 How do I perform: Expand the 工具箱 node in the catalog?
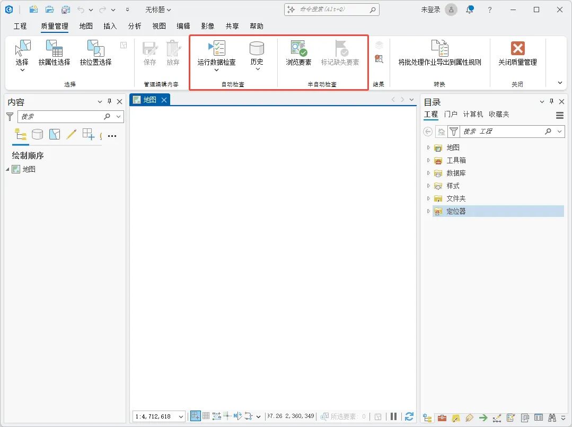[428, 160]
